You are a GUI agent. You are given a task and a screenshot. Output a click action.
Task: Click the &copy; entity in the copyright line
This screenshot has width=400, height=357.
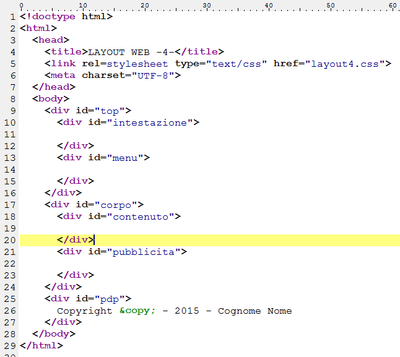click(x=134, y=311)
